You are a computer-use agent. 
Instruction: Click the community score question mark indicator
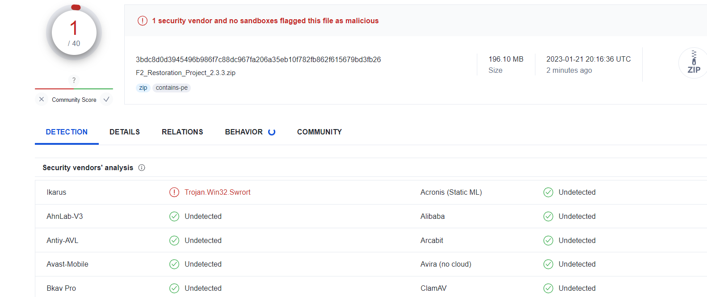coord(74,80)
